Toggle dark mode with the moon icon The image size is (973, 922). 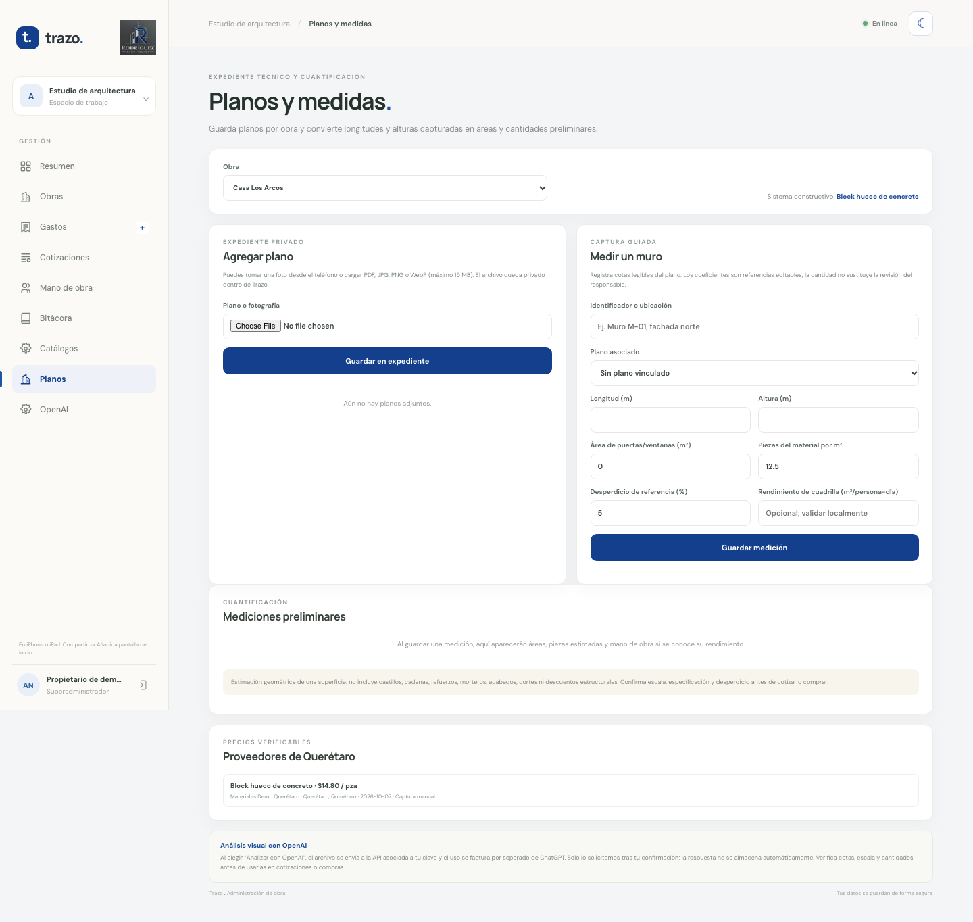(921, 24)
